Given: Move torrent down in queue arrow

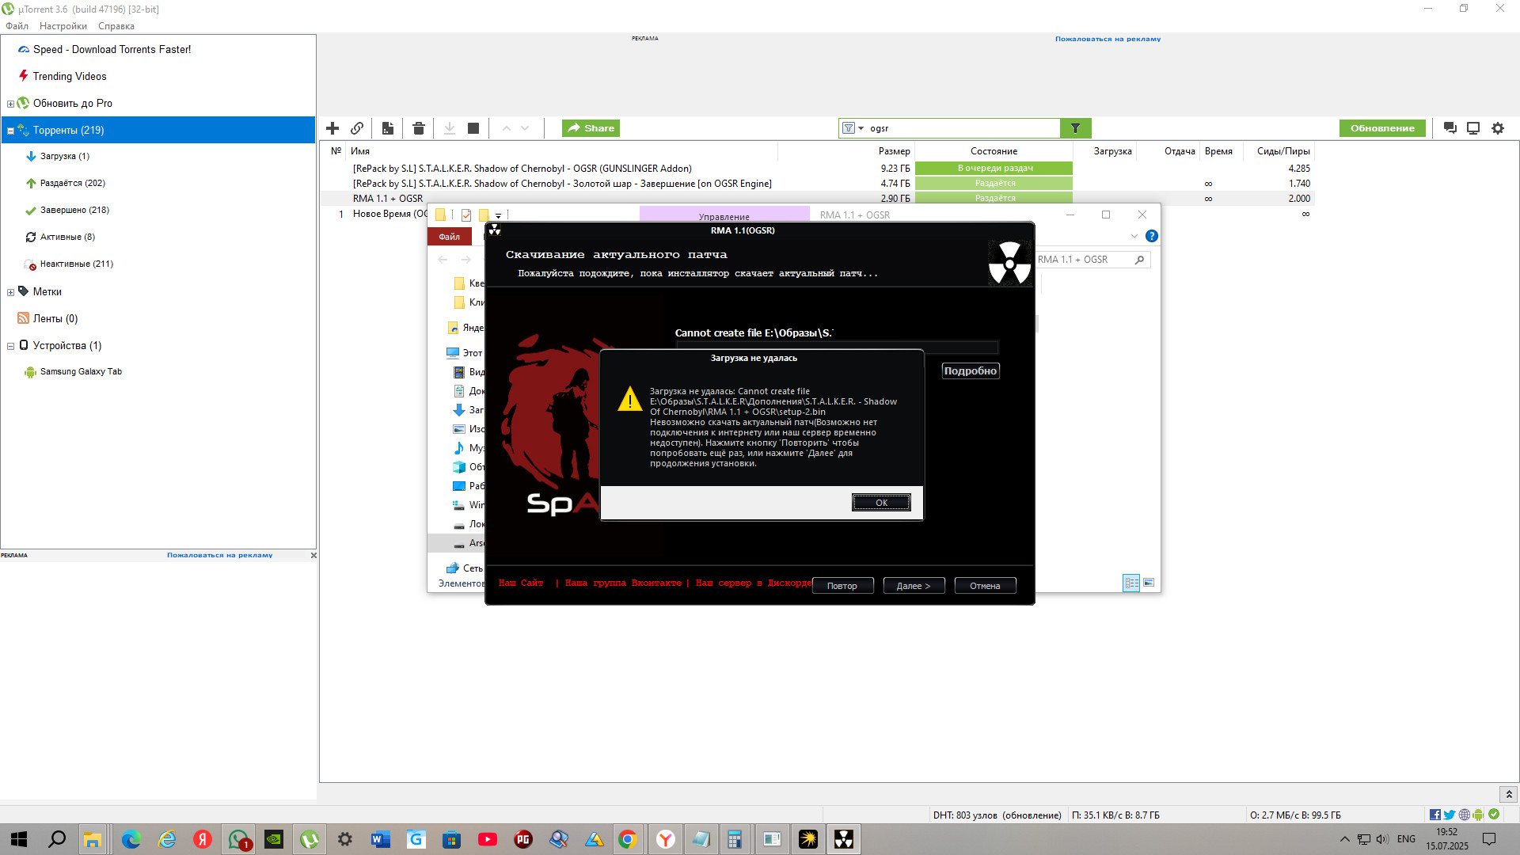Looking at the screenshot, I should 525,128.
